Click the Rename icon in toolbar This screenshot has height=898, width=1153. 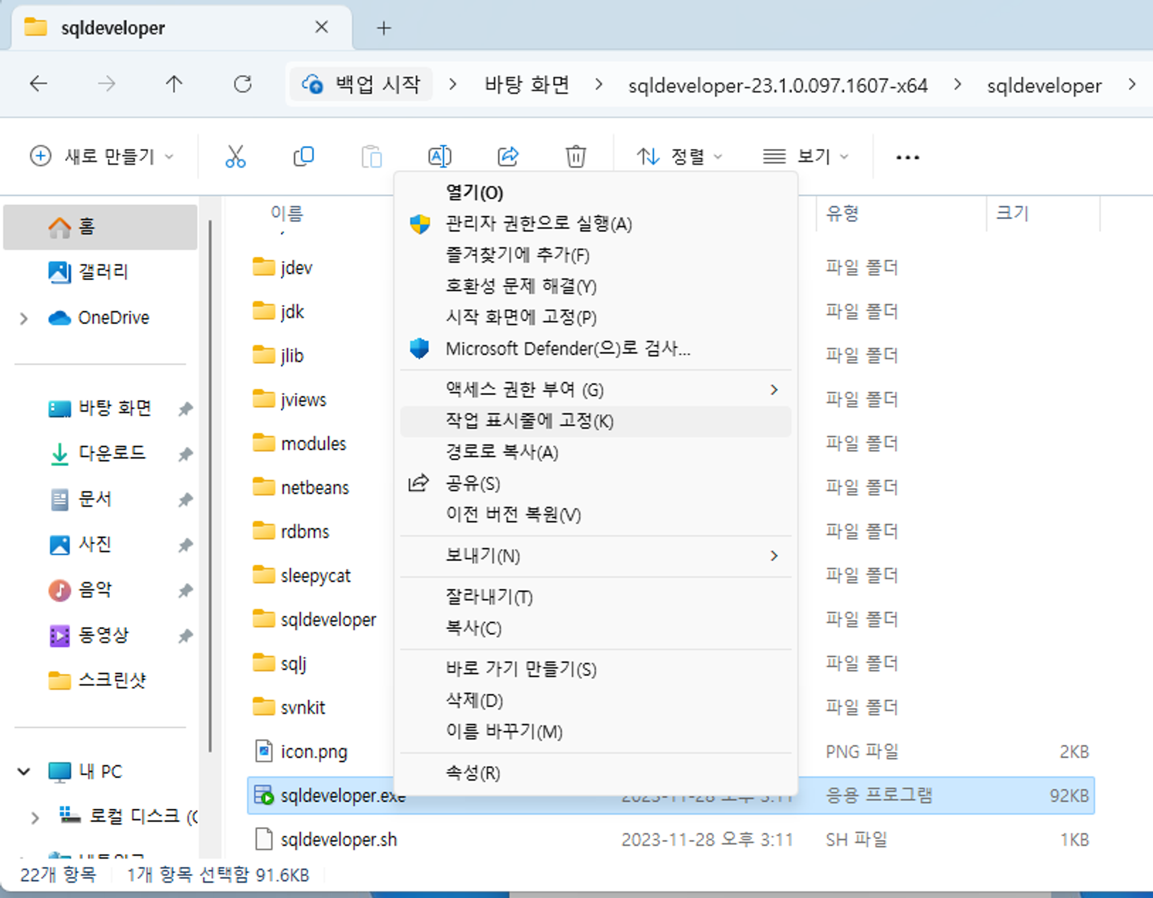[x=439, y=156]
